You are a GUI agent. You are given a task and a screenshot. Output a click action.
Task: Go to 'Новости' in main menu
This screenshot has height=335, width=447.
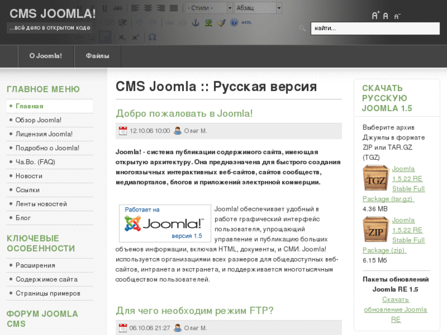point(50,176)
